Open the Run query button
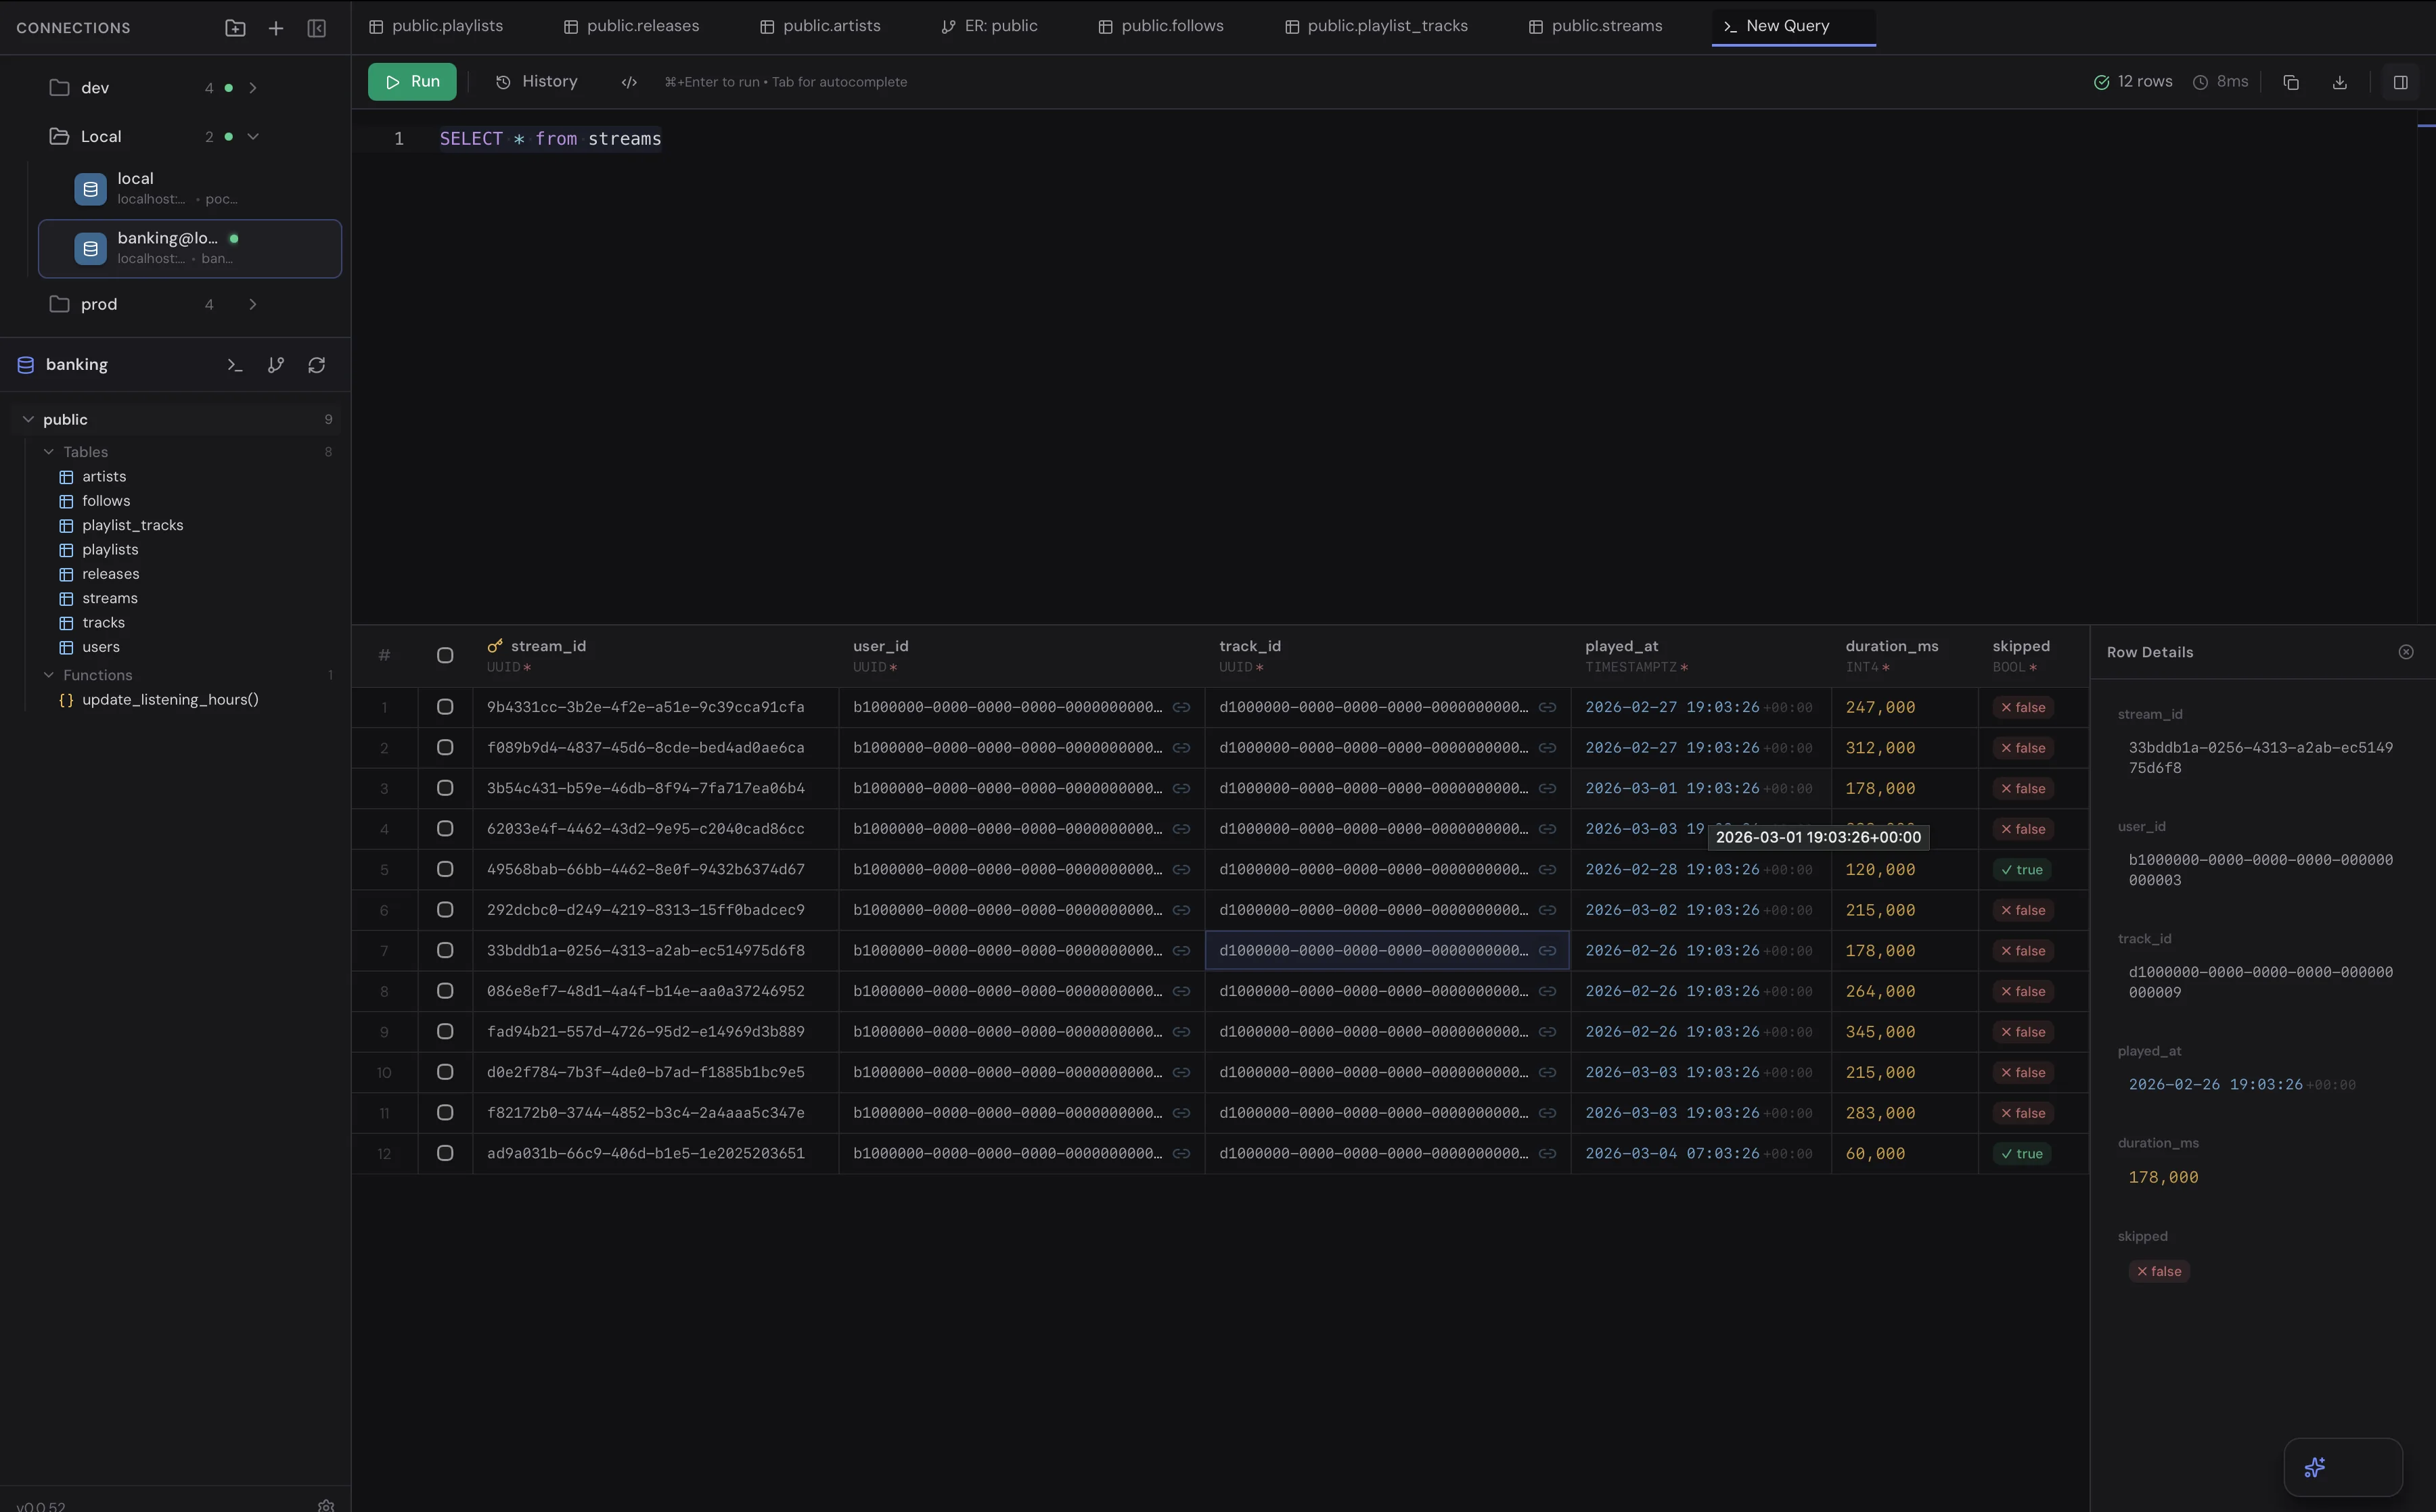2436x1512 pixels. 411,81
